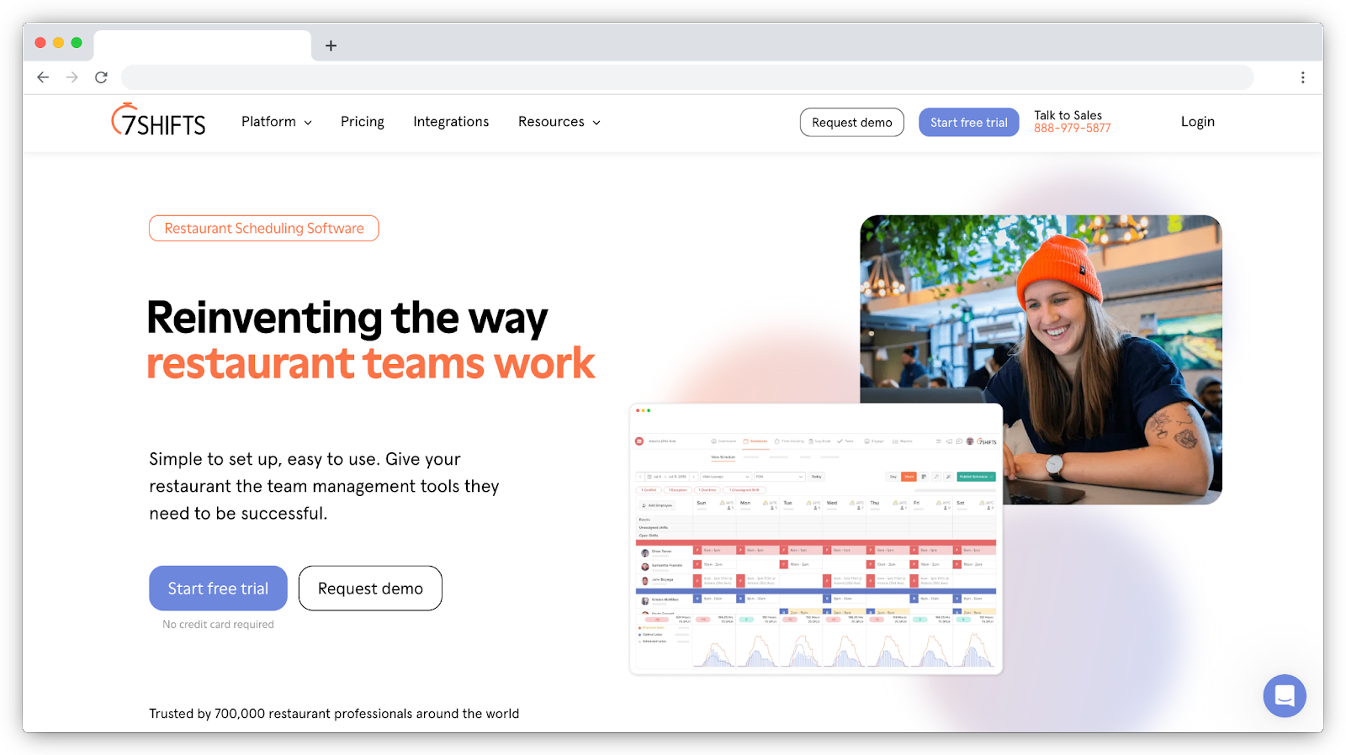Click the 7SHIFTS logo
1346x755 pixels.
pyautogui.click(x=159, y=121)
